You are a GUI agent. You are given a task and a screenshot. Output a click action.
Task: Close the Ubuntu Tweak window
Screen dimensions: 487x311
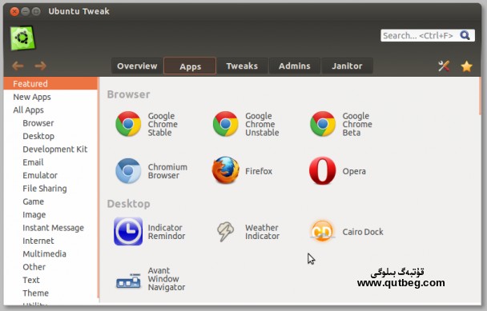[x=14, y=12]
